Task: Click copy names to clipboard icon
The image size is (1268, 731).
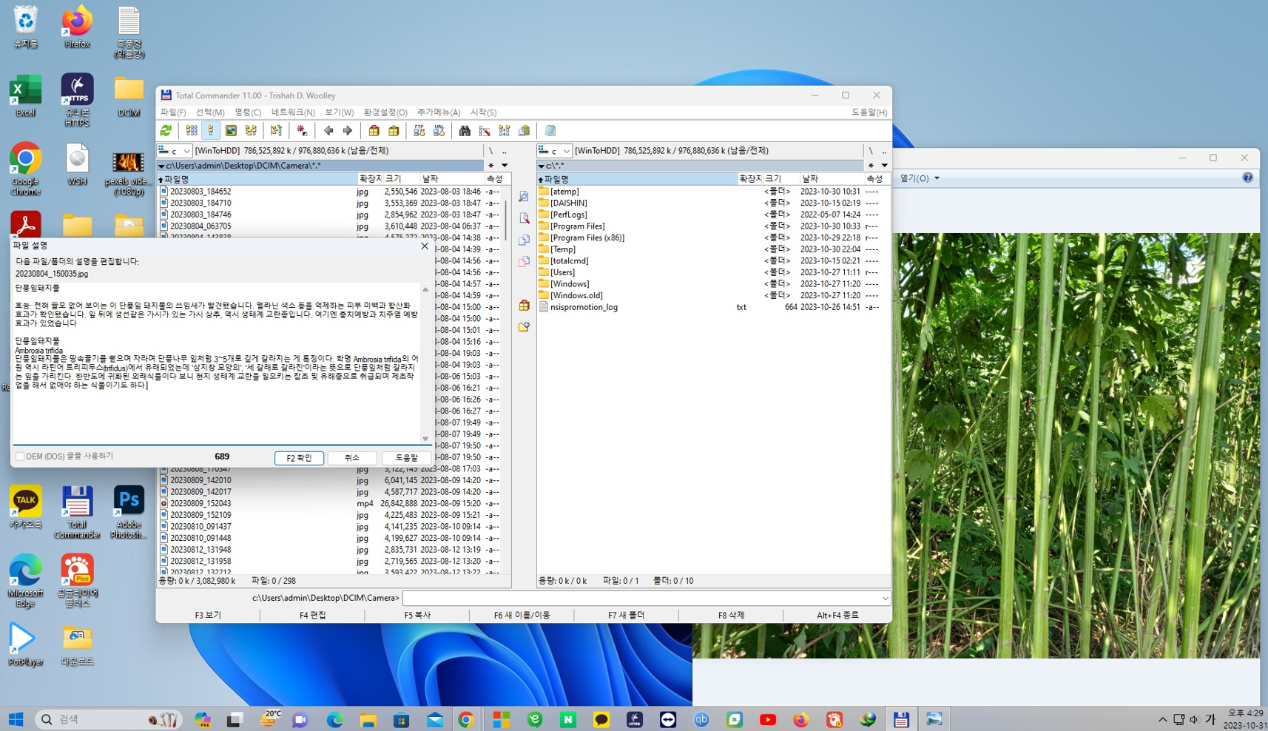Action: [x=525, y=131]
